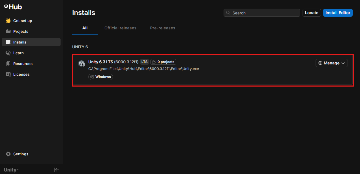Click the 0 projects badge
The image size is (360, 174).
[x=163, y=62]
